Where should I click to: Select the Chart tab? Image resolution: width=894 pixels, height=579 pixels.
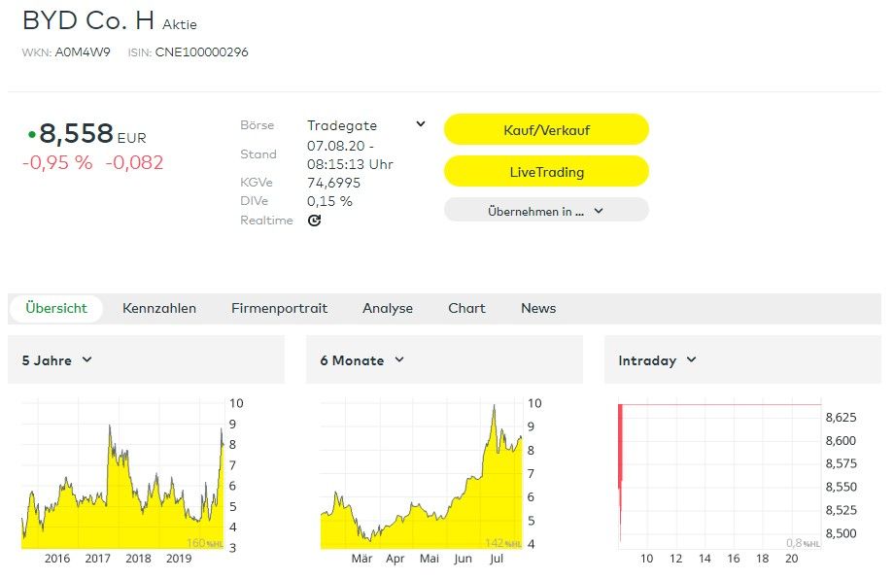[466, 308]
